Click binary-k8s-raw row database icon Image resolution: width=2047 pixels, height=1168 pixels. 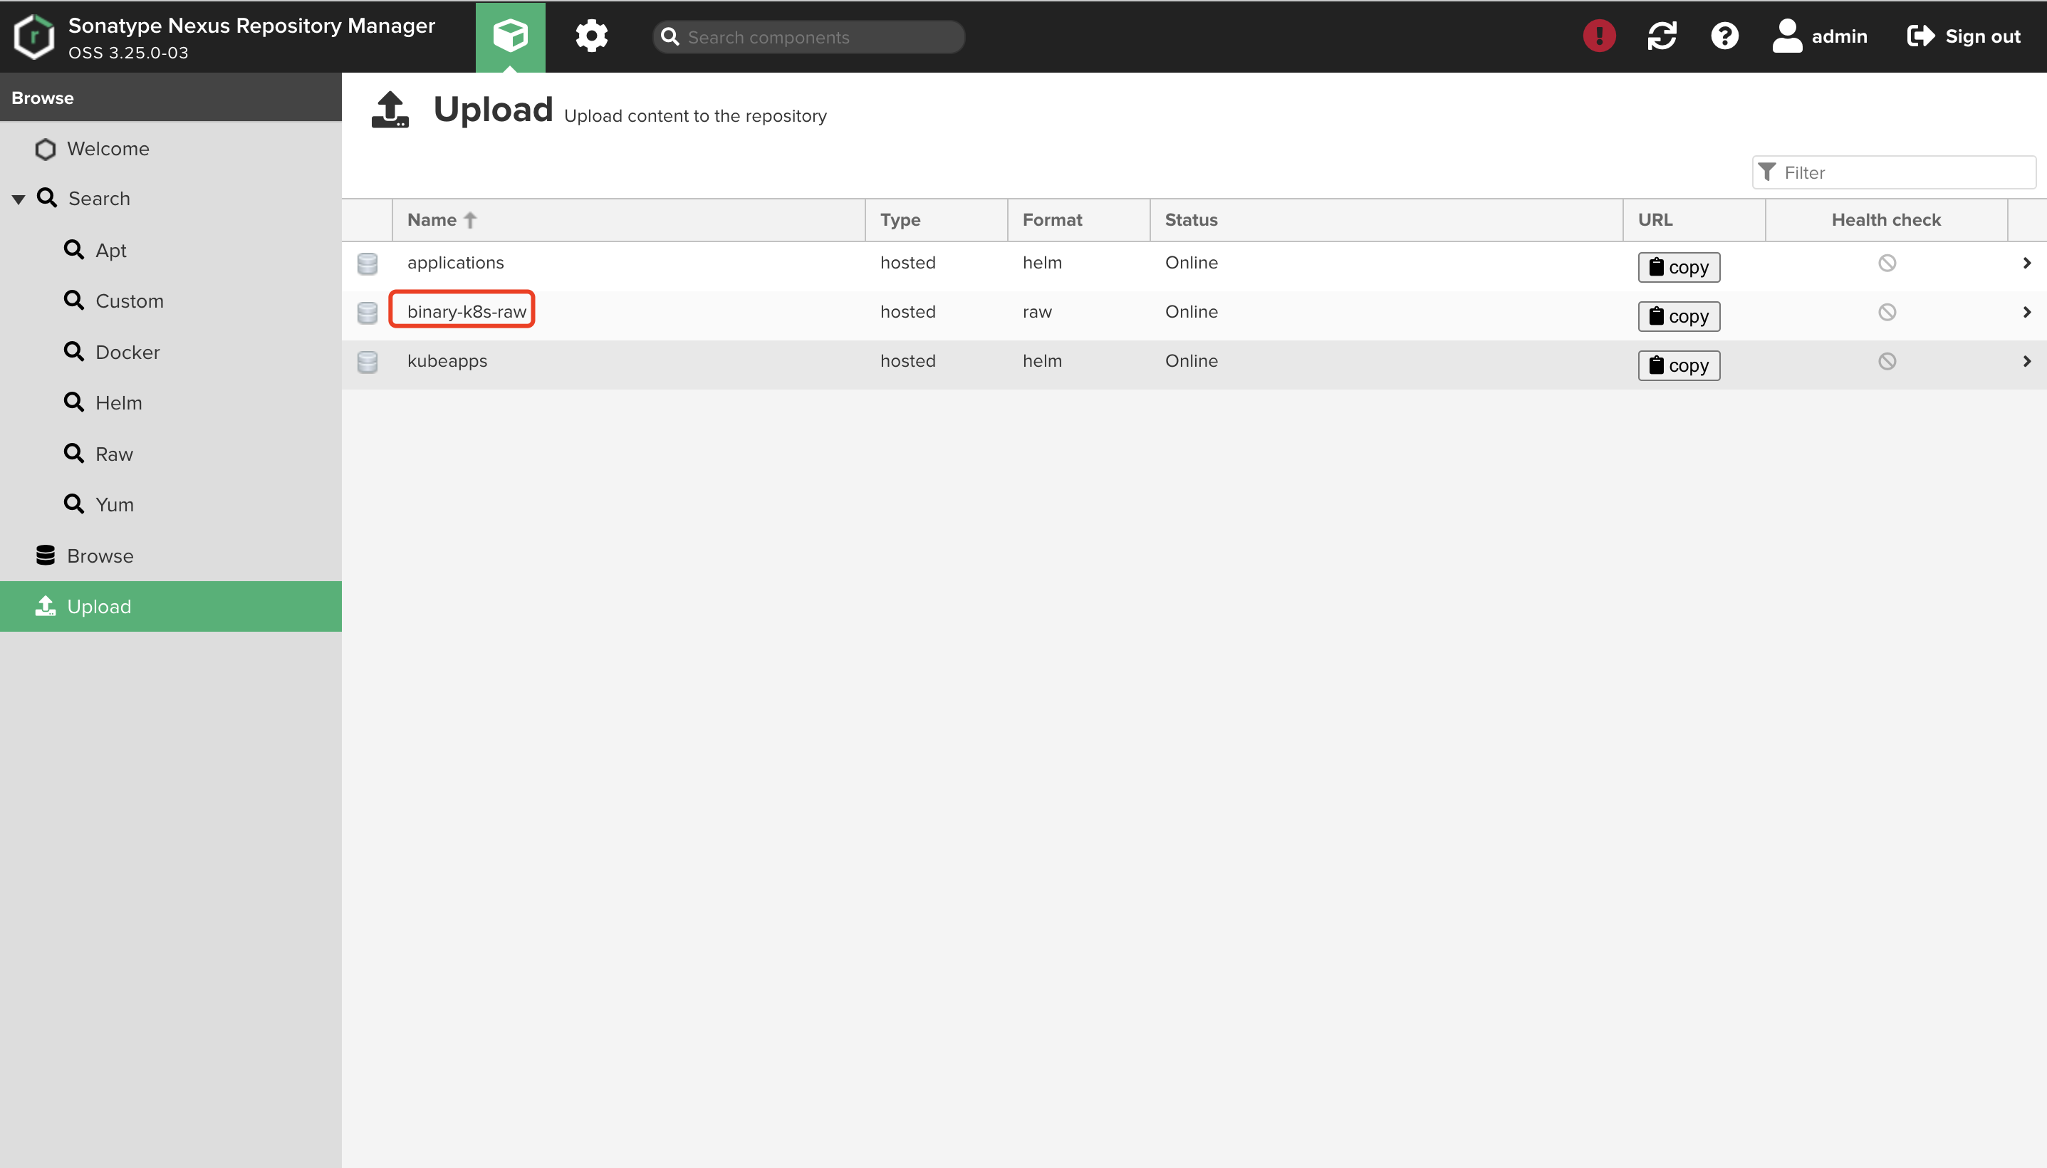click(368, 313)
